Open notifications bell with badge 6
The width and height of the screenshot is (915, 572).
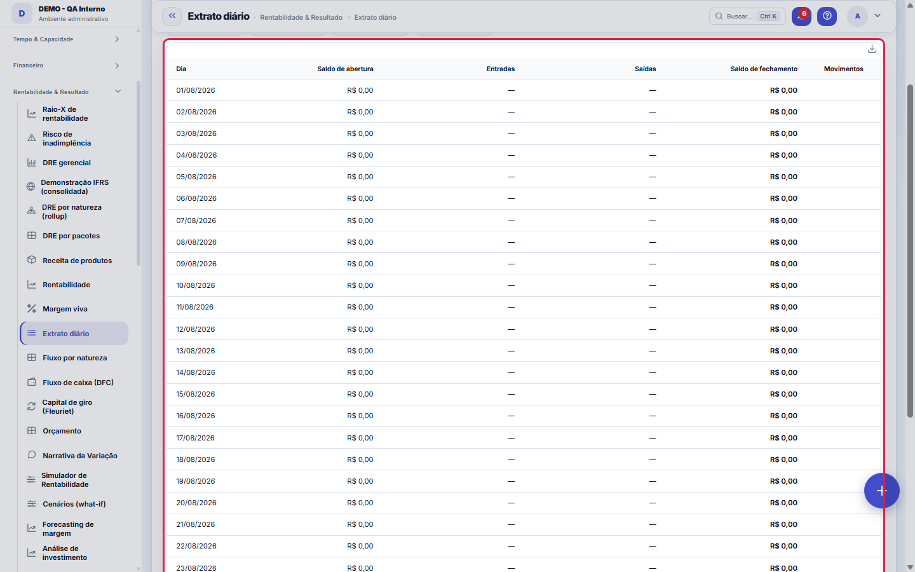click(x=801, y=16)
